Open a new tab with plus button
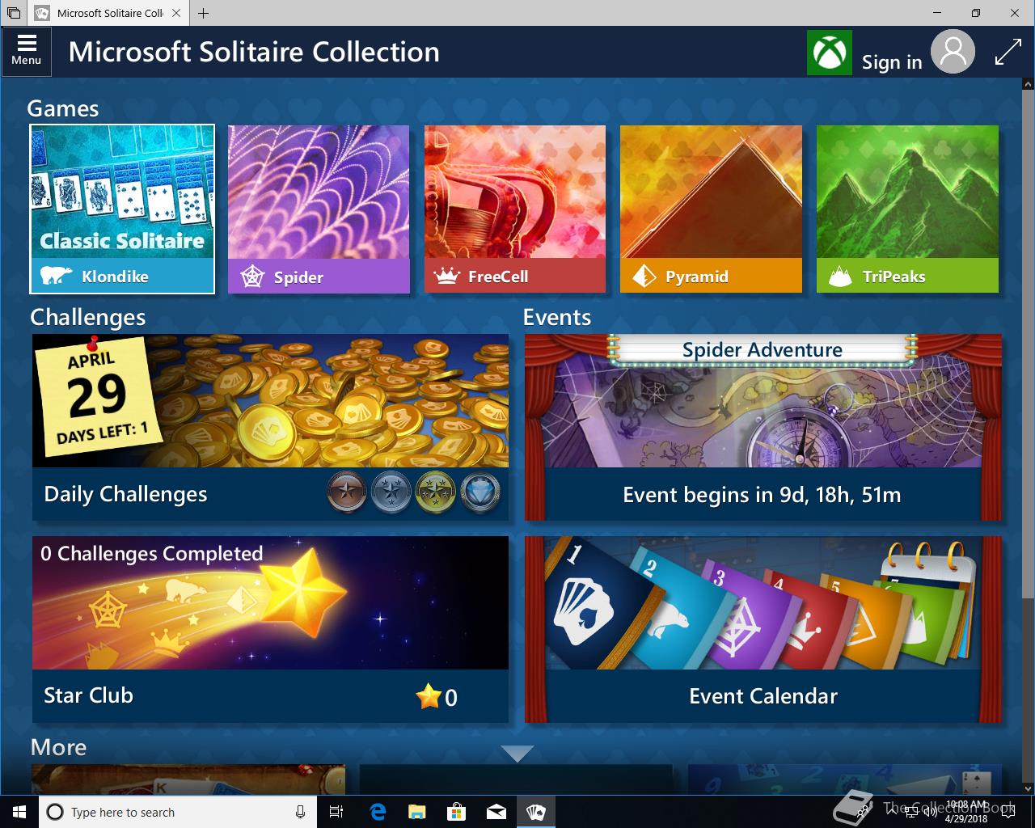The height and width of the screenshot is (828, 1035). pos(203,13)
